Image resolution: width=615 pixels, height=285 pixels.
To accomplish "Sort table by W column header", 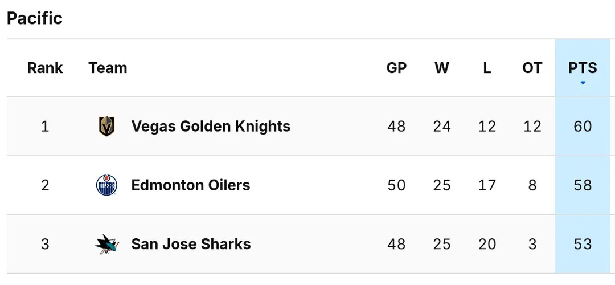I will (442, 68).
